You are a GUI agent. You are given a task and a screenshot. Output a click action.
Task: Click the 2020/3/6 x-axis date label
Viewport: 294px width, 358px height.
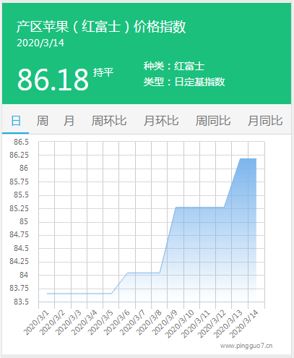coord(116,323)
